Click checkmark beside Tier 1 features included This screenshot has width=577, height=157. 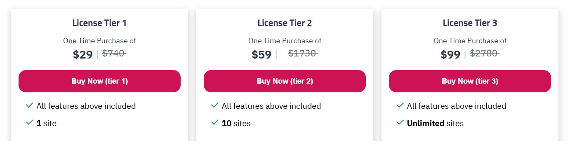29,105
